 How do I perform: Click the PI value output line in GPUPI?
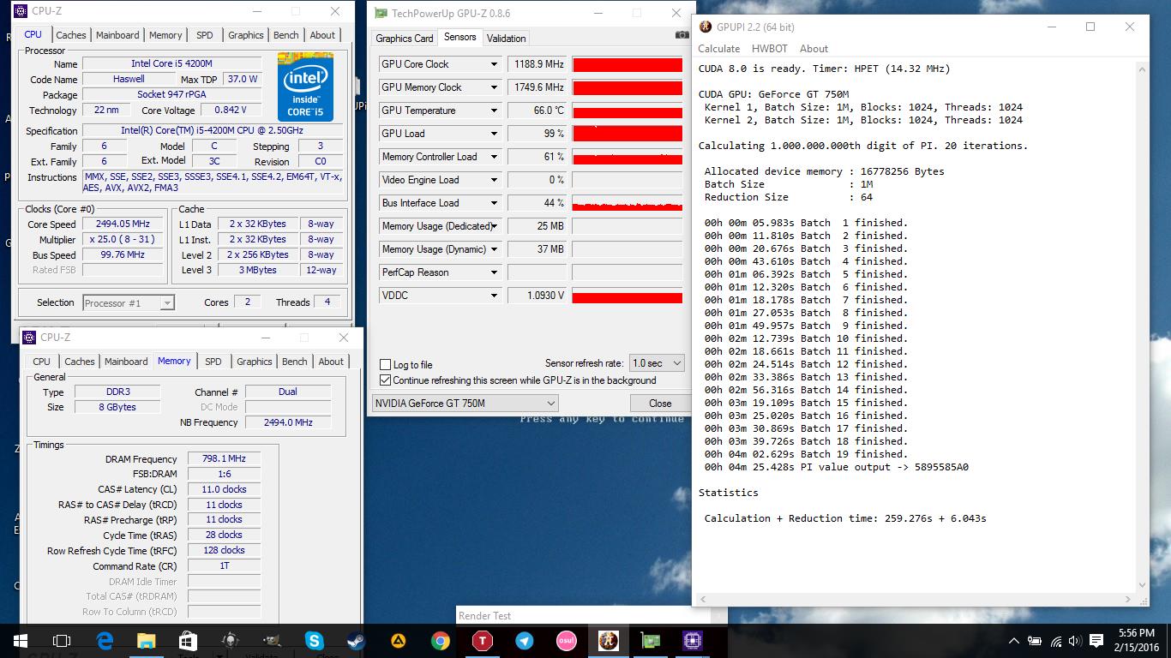pos(837,467)
